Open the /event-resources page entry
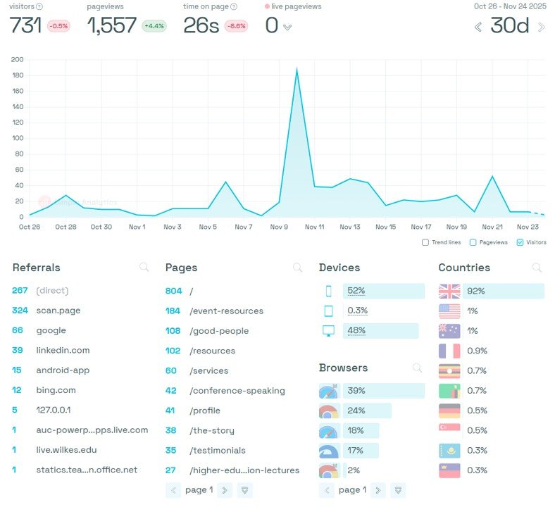This screenshot has width=555, height=507. point(226,311)
